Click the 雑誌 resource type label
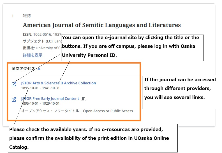 [x=27, y=16]
